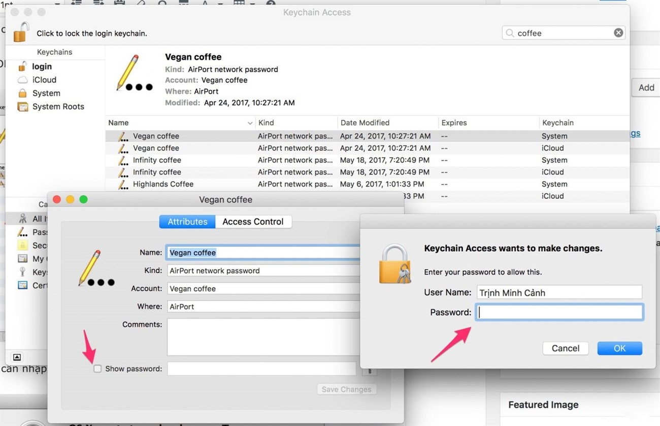Enable the Show password checkbox
Viewport: 660px width, 426px height.
pos(97,369)
